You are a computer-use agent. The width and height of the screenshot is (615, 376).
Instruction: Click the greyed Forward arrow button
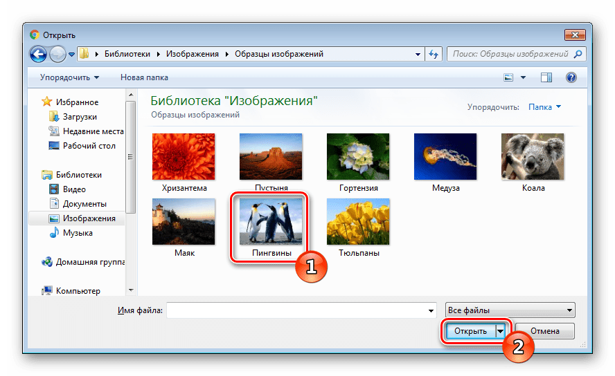57,54
